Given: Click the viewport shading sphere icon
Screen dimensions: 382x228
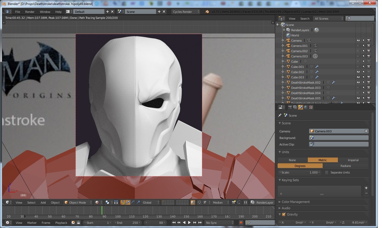Looking at the screenshot, I should click(97, 202).
